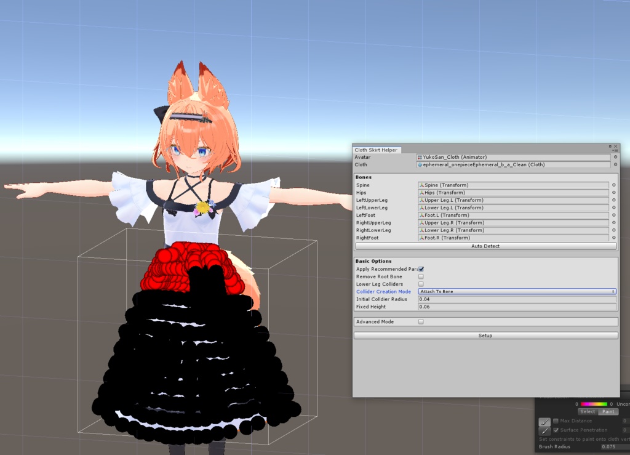The image size is (630, 455).
Task: Run Setup with the Setup button
Action: 485,335
